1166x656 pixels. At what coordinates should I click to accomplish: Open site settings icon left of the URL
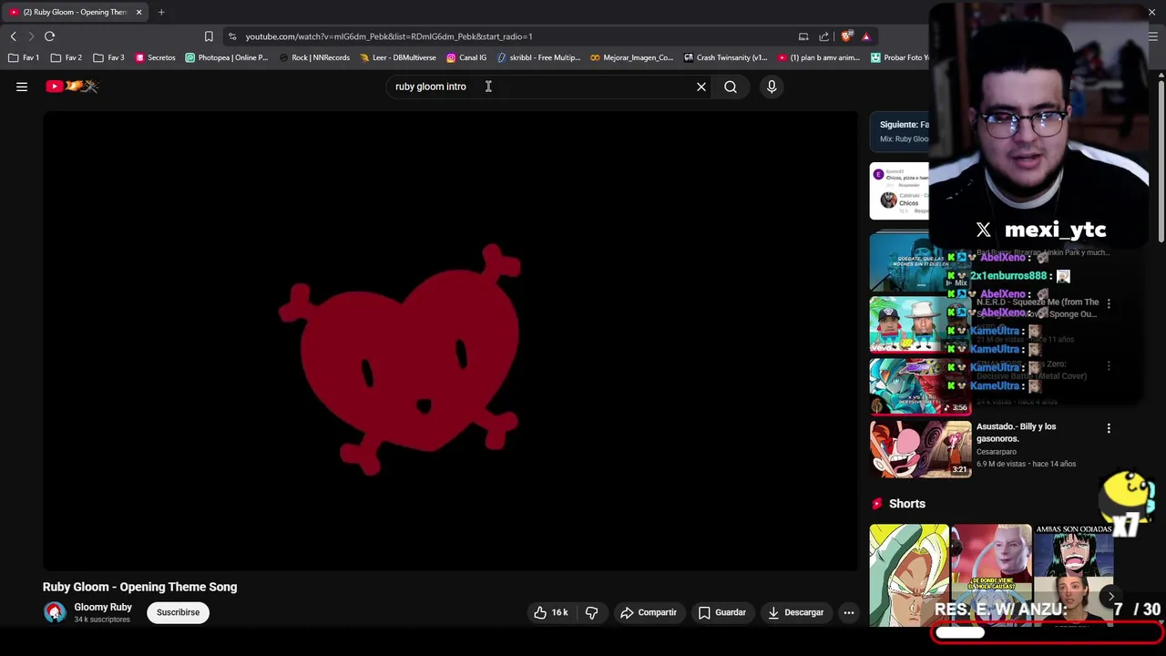(x=232, y=36)
